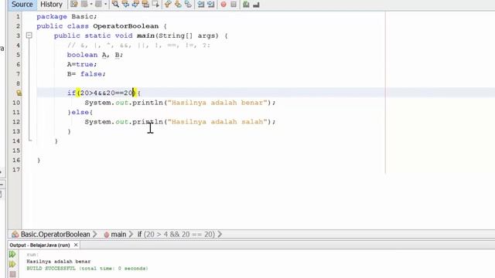495x278 pixels.
Task: Shift Line Left toolbar icon
Action: [200, 4]
